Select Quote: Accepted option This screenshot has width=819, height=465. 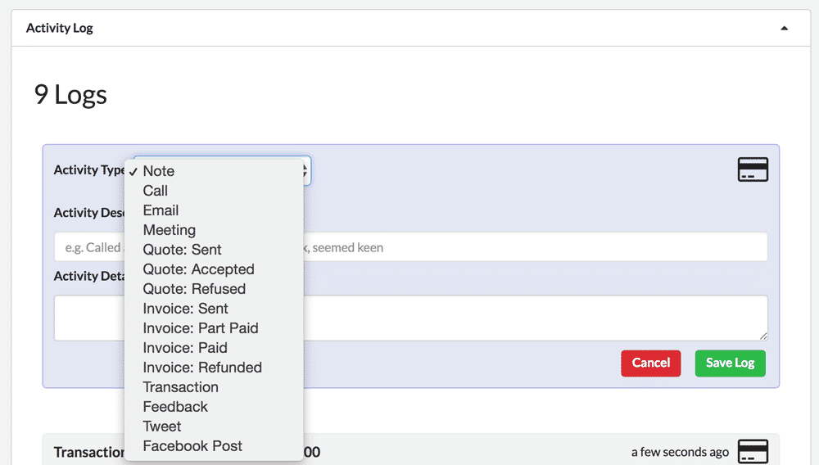coord(214,269)
